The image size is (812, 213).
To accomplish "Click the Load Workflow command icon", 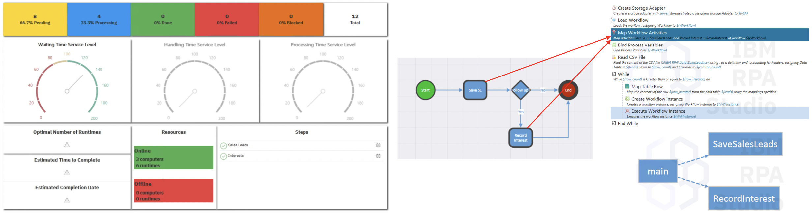I will 614,20.
